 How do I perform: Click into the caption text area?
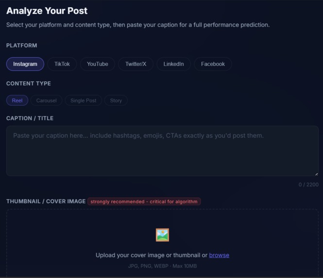point(162,151)
